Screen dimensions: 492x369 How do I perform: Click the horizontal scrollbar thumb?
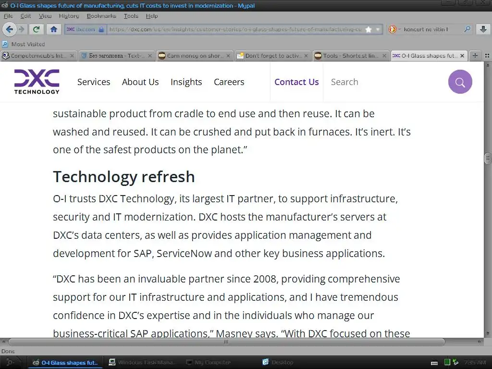[x=227, y=342]
